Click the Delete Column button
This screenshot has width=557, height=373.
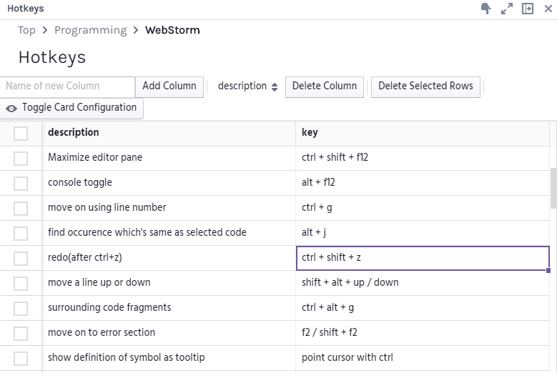[x=325, y=86]
